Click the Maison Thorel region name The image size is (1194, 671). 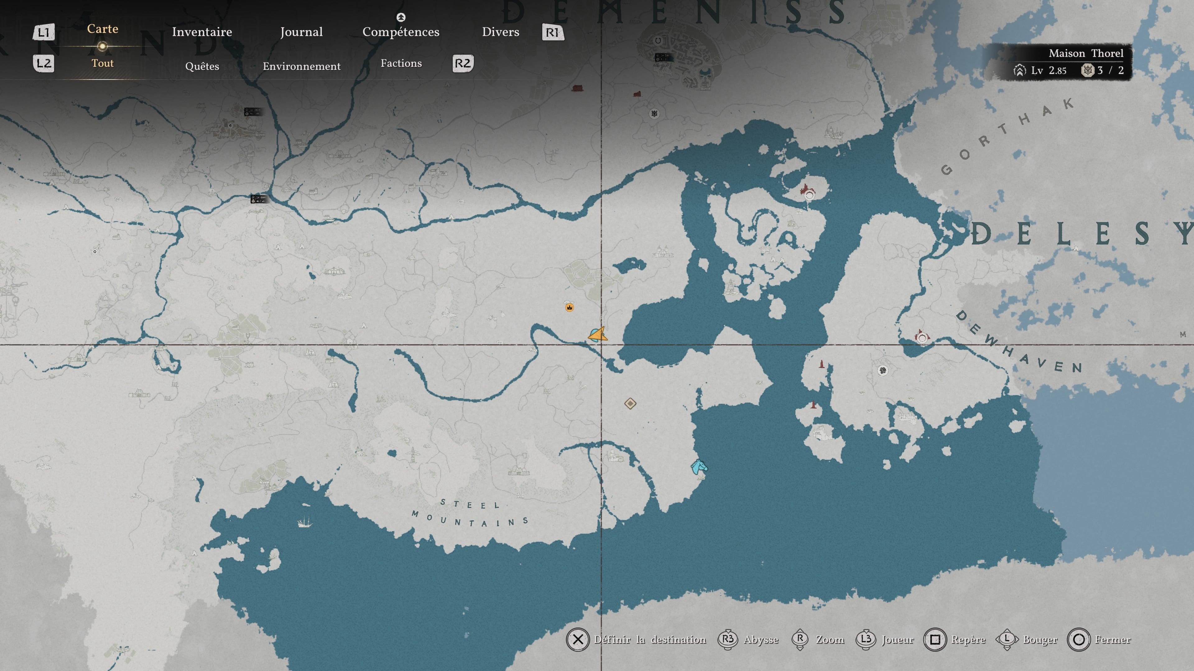(1086, 53)
